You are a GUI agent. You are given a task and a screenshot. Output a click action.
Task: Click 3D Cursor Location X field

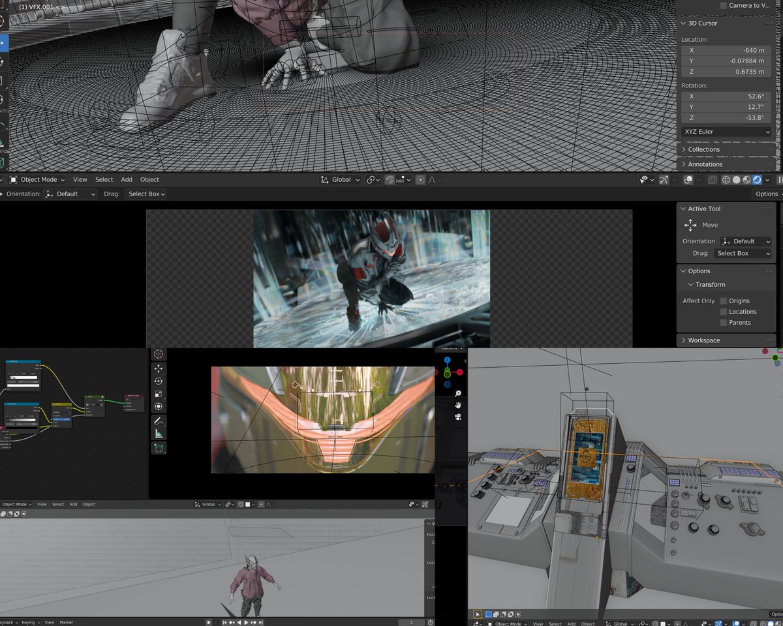tap(726, 50)
